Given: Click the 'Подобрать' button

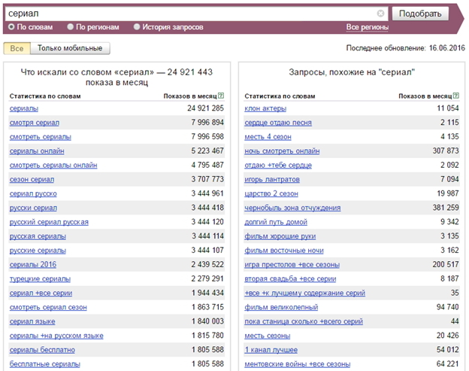Looking at the screenshot, I should click(x=420, y=14).
